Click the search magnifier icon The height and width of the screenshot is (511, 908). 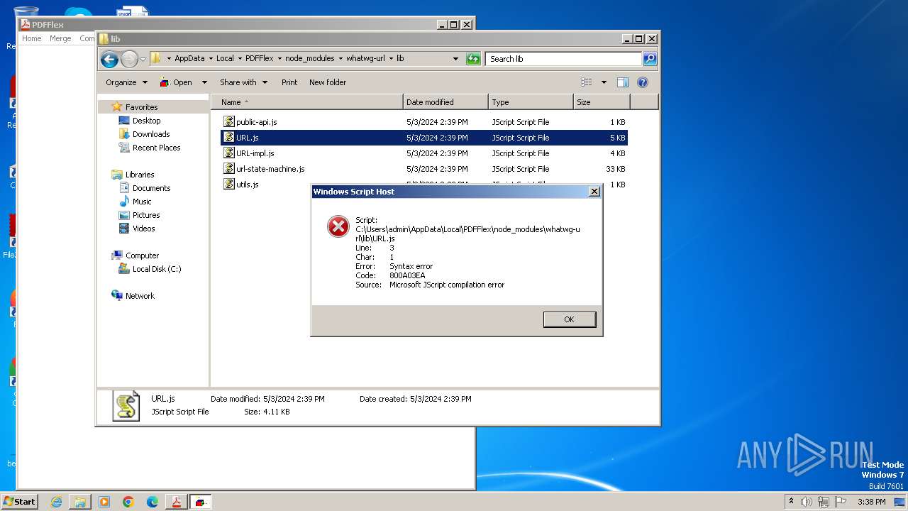(650, 59)
